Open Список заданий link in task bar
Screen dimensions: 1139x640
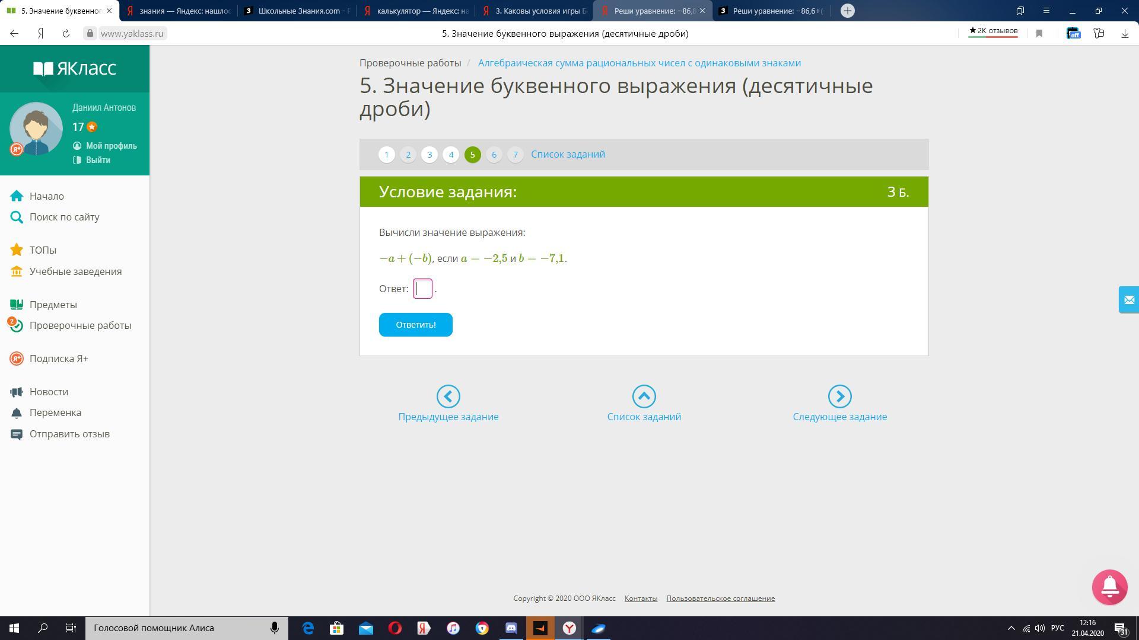click(x=568, y=154)
